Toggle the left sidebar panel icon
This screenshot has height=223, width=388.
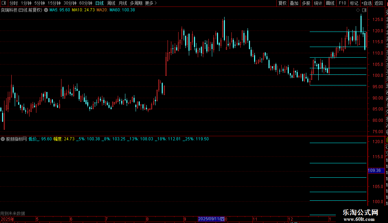point(4,3)
